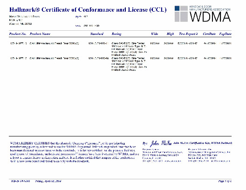Screen dimensions: 246x190
Task: Click the second row's certification date cell
Action: (x=210, y=58)
